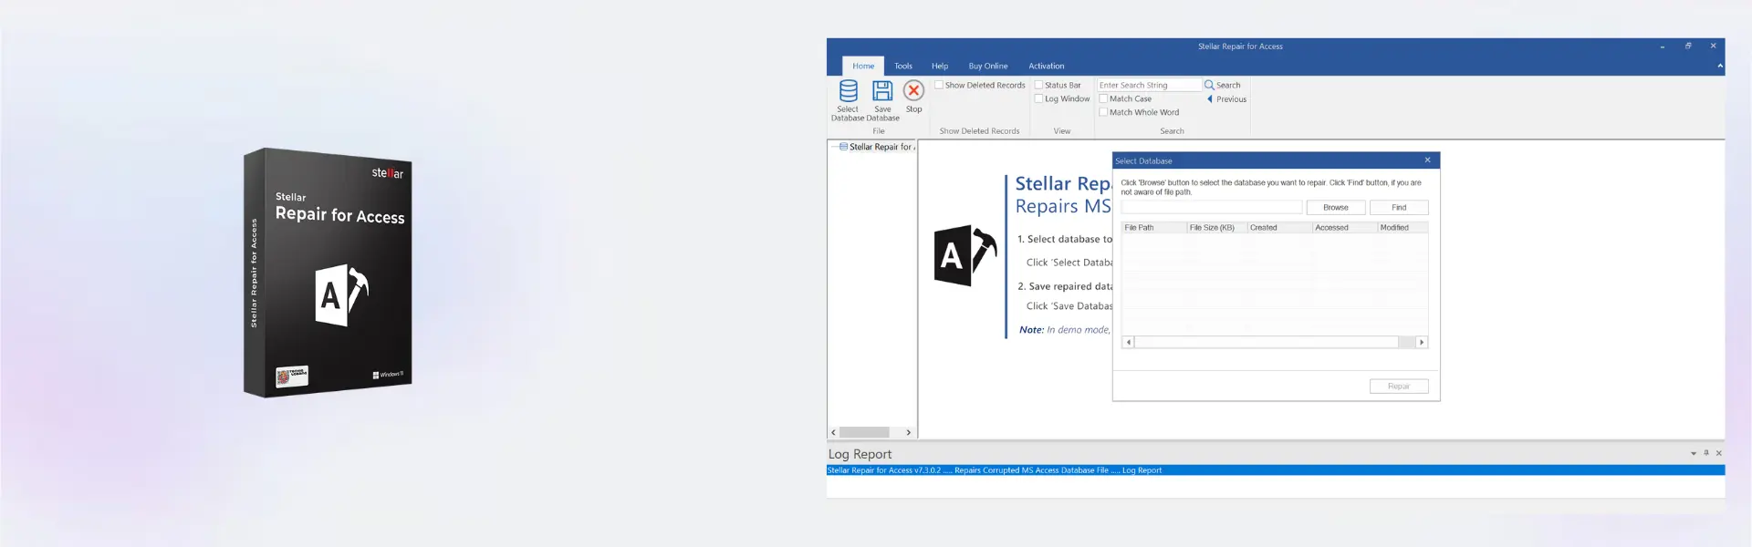Screen dimensions: 1752x547
Task: Click the Find button in Select Database dialog
Action: click(x=1399, y=208)
